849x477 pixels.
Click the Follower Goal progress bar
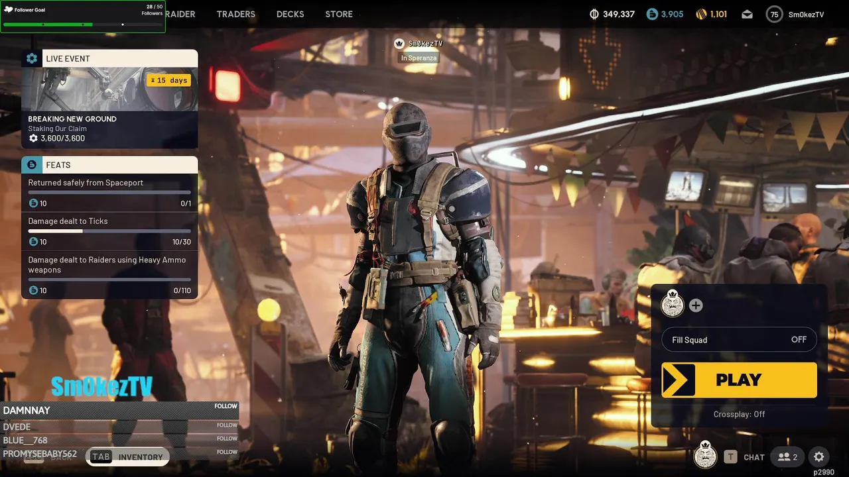coord(83,25)
